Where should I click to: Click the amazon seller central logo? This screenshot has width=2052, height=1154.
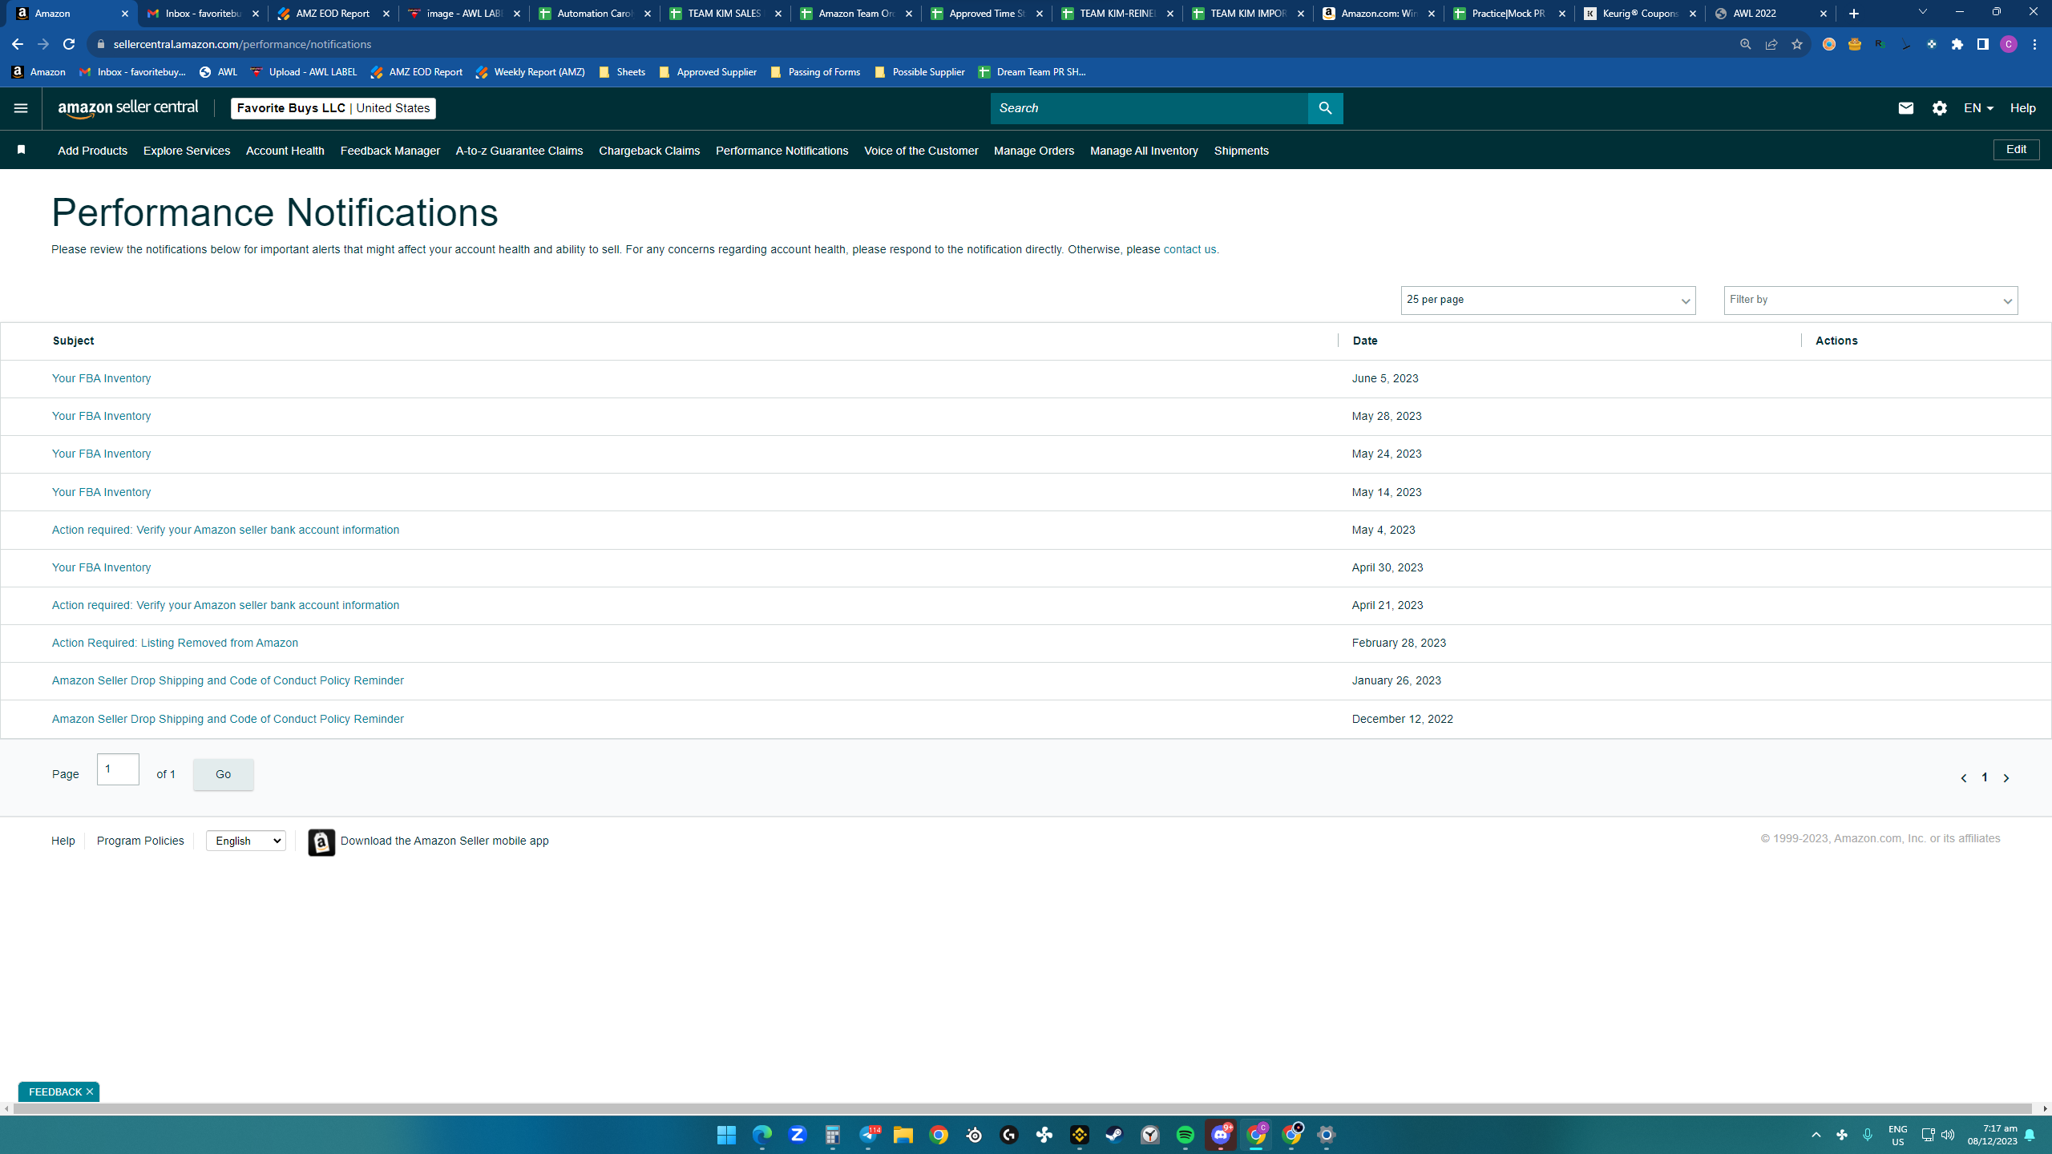click(x=128, y=108)
